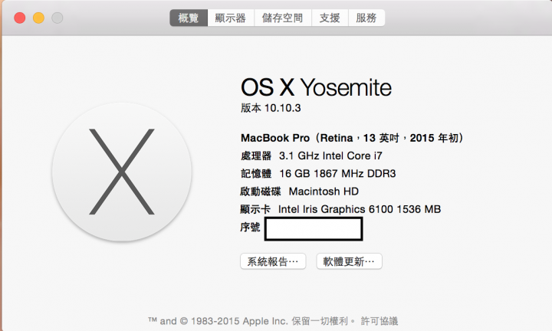Go to the 支援 tab
Screen dimensions: 552x331
[x=330, y=18]
